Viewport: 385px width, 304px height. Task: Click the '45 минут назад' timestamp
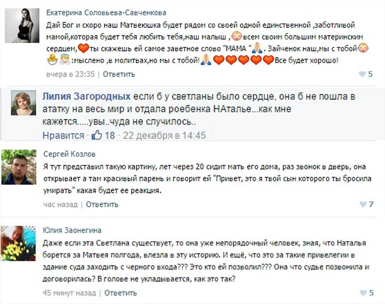(69, 293)
